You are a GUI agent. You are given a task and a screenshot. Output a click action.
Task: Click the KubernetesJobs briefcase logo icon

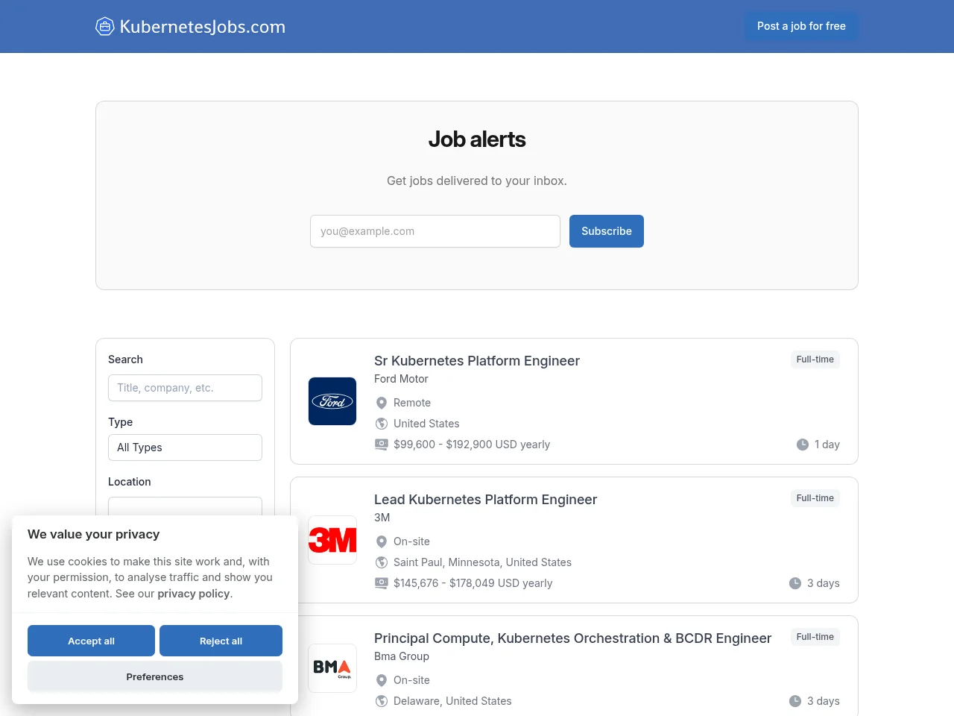pyautogui.click(x=105, y=27)
